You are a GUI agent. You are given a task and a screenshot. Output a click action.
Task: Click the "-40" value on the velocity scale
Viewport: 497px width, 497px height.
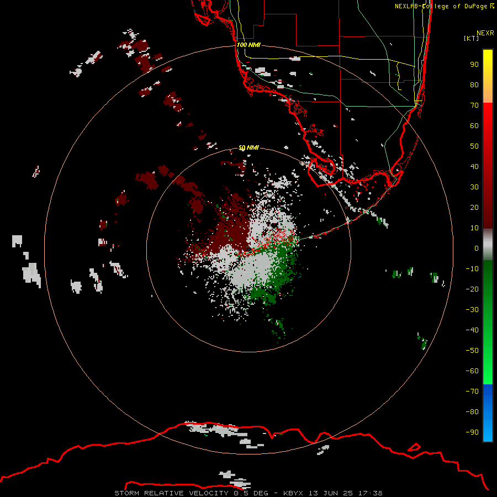pos(472,330)
